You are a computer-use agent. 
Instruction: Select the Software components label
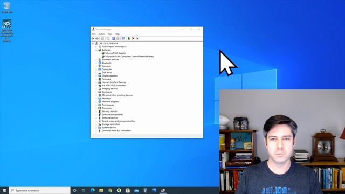click(x=112, y=115)
